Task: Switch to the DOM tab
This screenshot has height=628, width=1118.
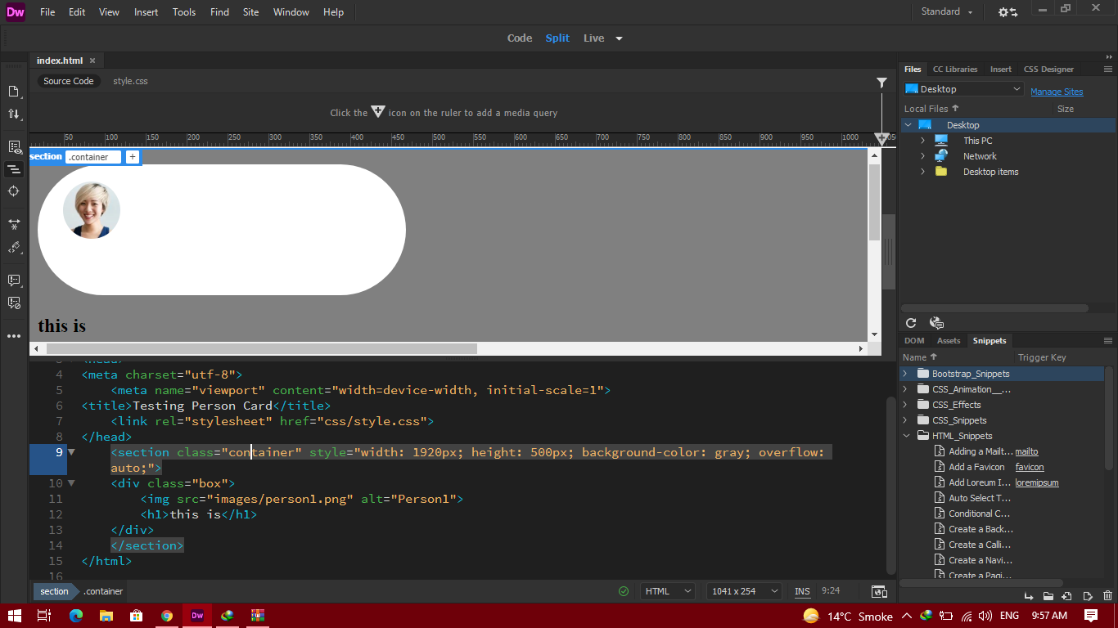Action: click(x=914, y=341)
